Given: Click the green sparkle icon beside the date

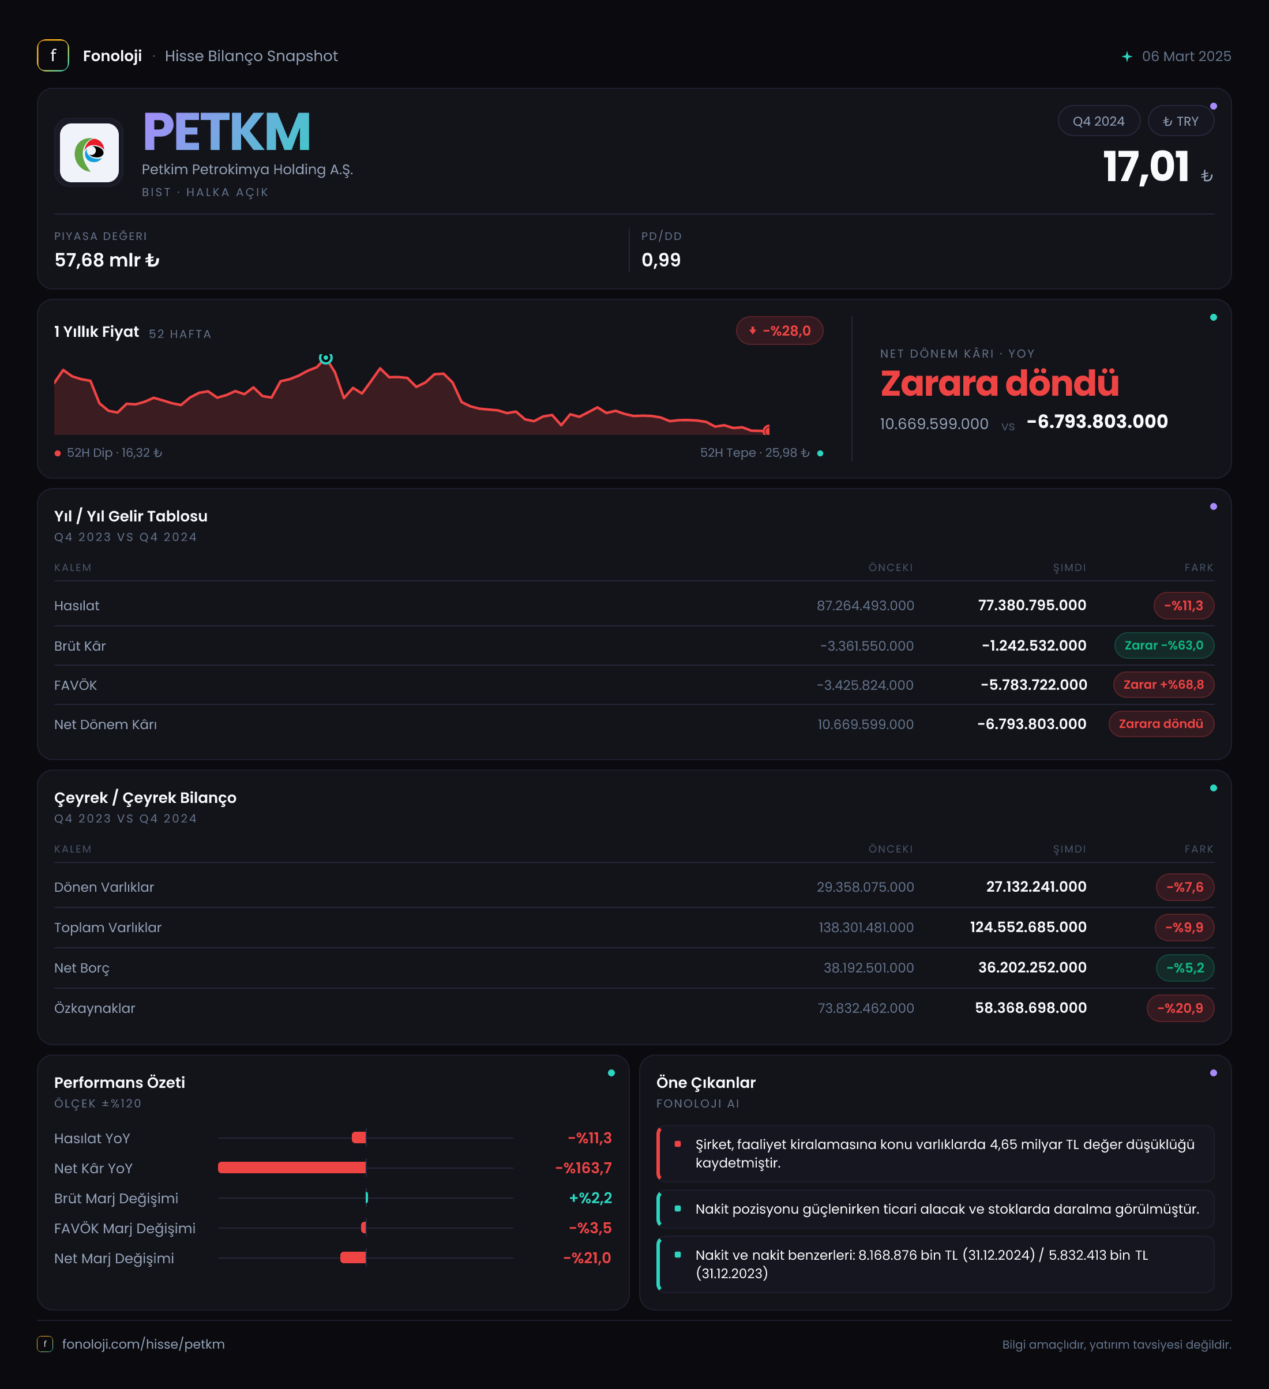Looking at the screenshot, I should tap(1127, 57).
